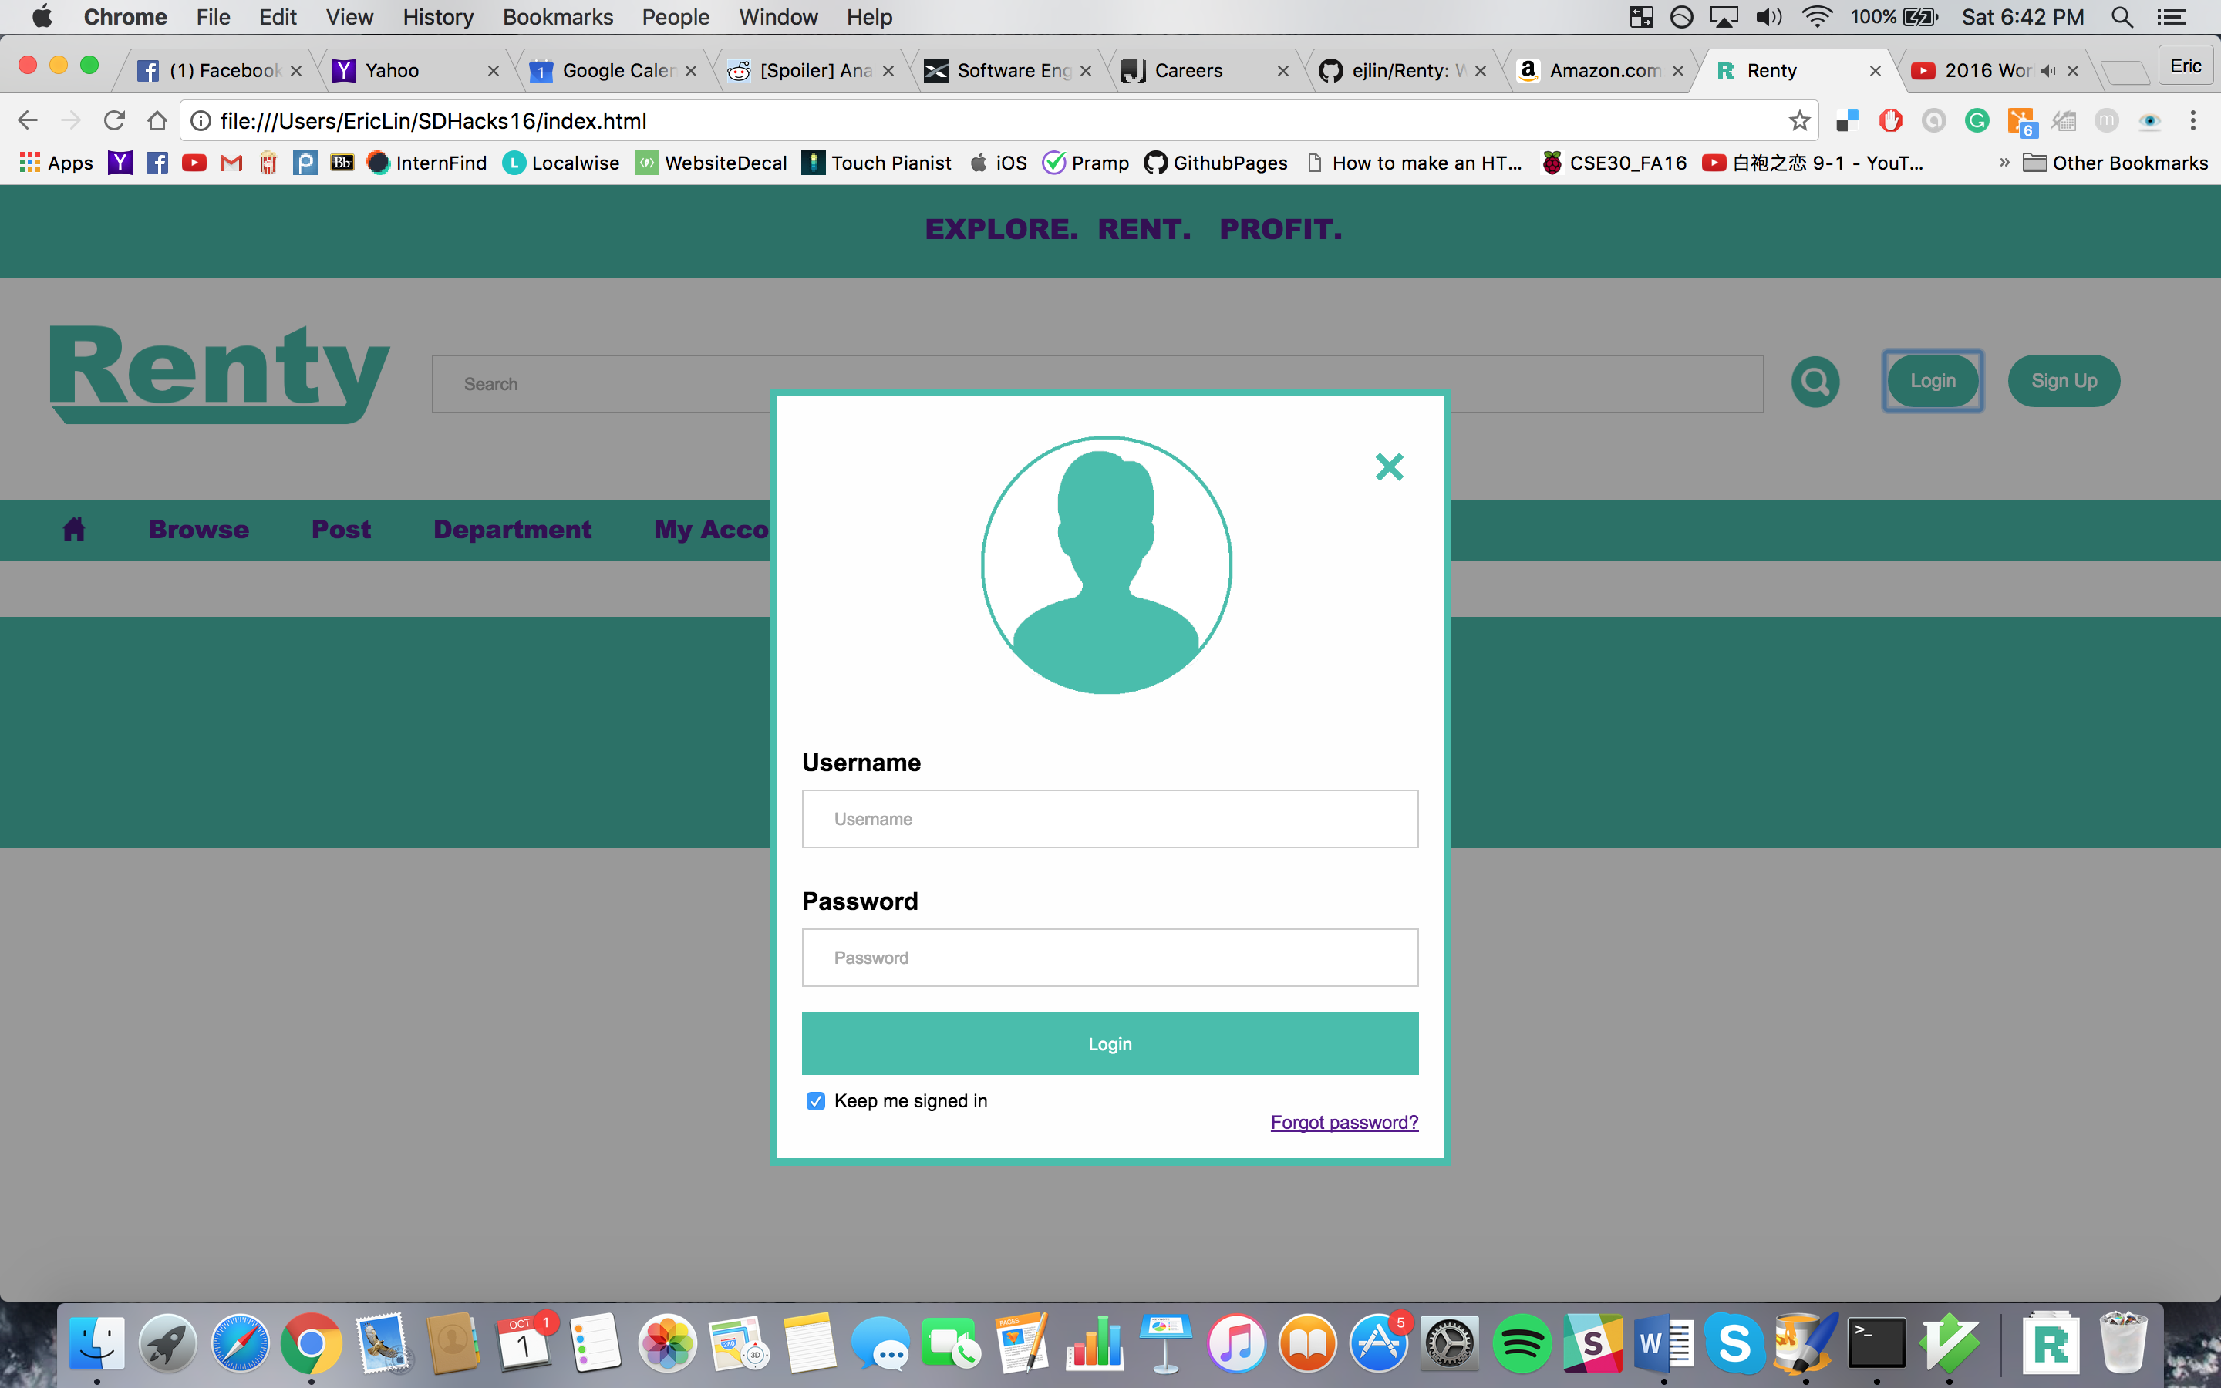Click the bookmark star in the address bar
Screen dimensions: 2221x1388
(x=1799, y=120)
